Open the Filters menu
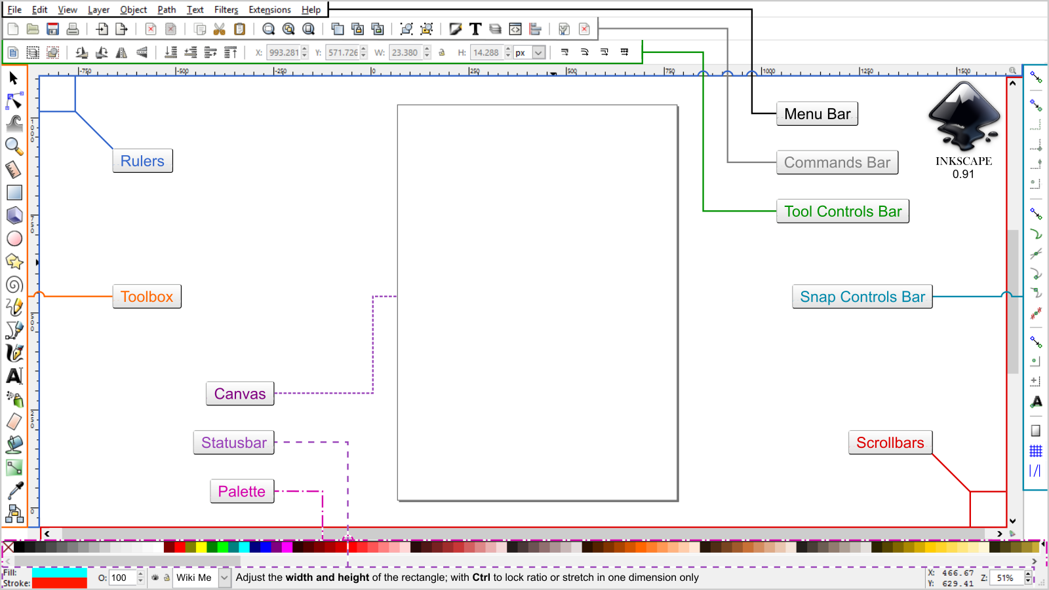This screenshot has height=590, width=1049. (226, 10)
